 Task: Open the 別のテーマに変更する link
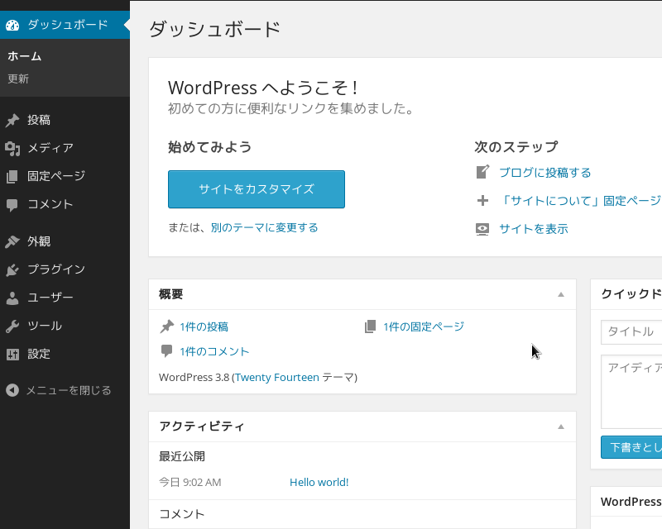click(264, 227)
